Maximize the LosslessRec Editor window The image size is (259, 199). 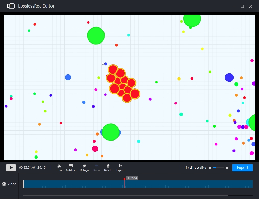[x=242, y=6]
